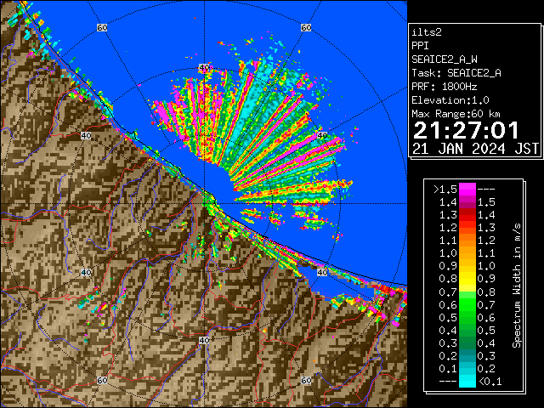Click the cyan <0.1 legend color band
The width and height of the screenshot is (544, 408).
tap(467, 381)
